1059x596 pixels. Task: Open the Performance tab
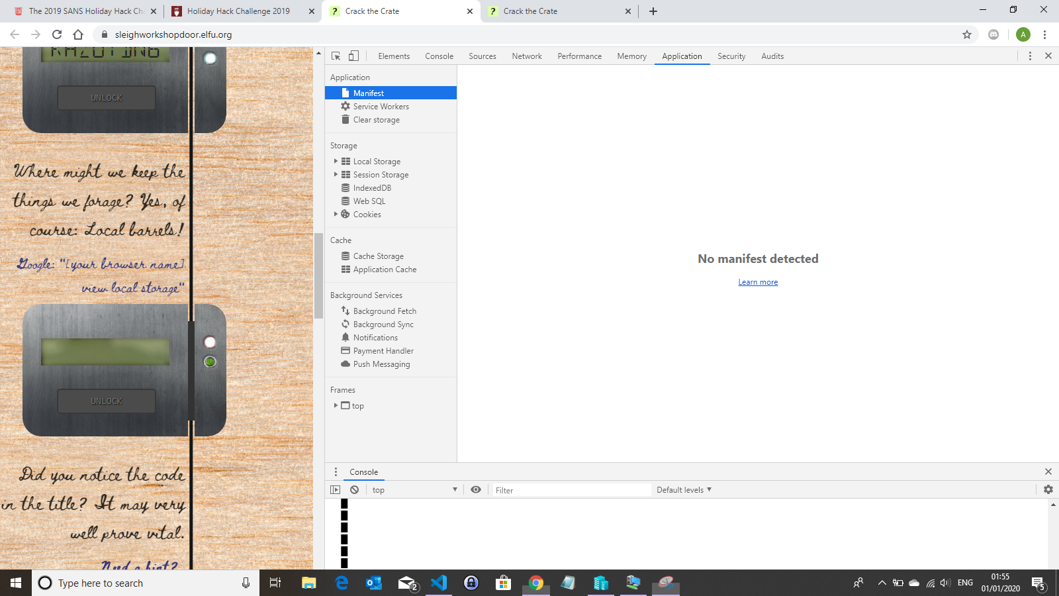(x=580, y=56)
